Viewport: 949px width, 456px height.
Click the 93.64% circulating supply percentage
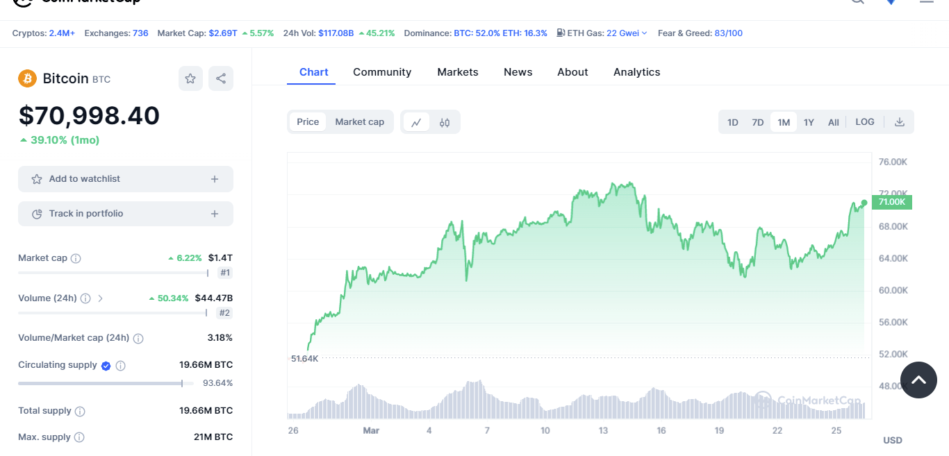pyautogui.click(x=217, y=383)
